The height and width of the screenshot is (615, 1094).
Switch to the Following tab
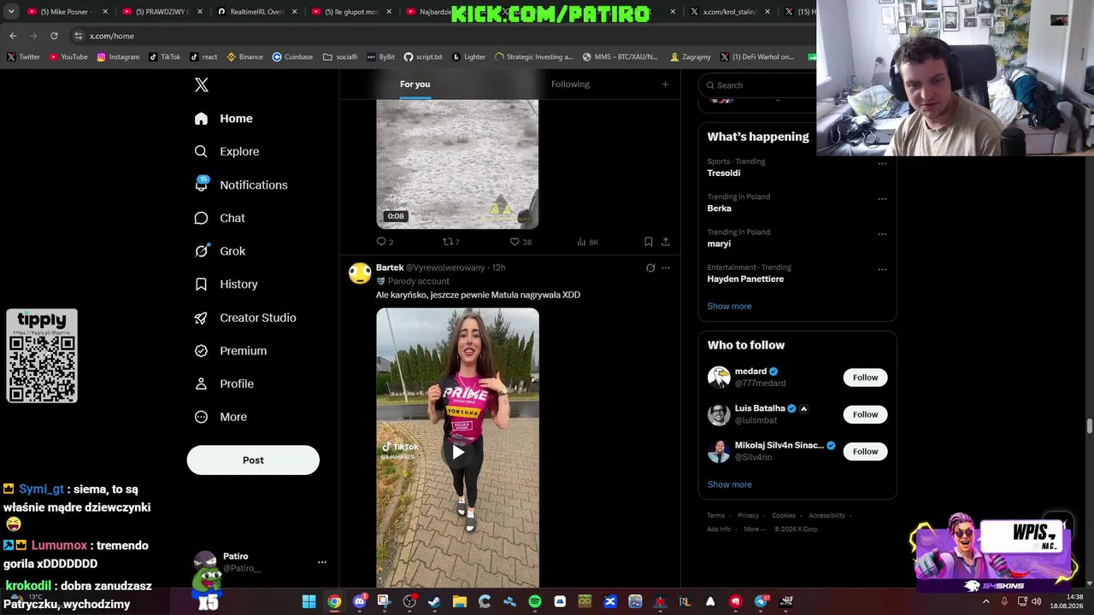pos(570,84)
